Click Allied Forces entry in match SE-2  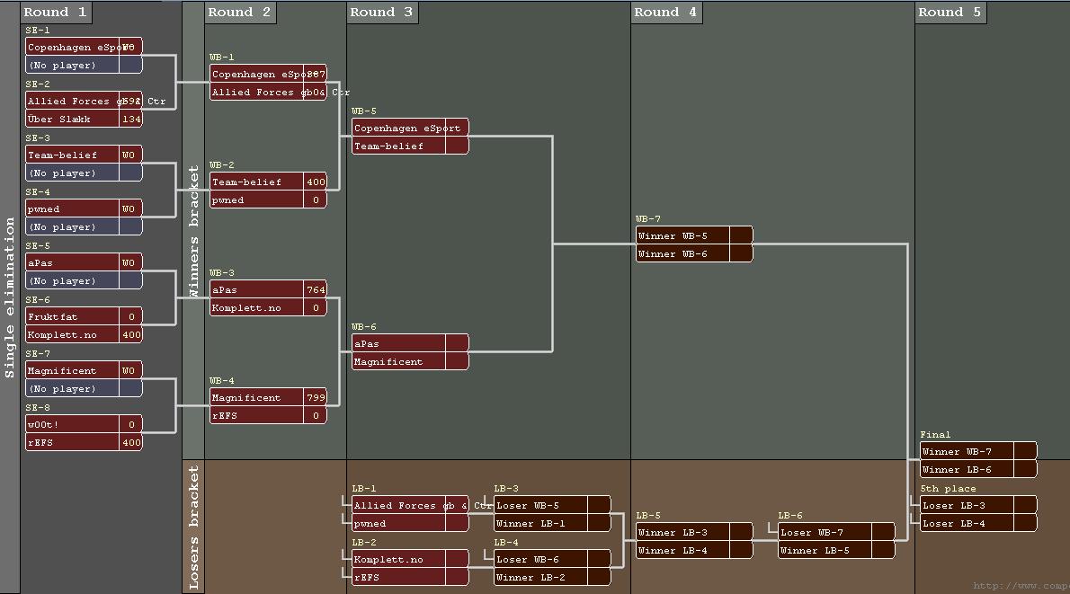84,101
